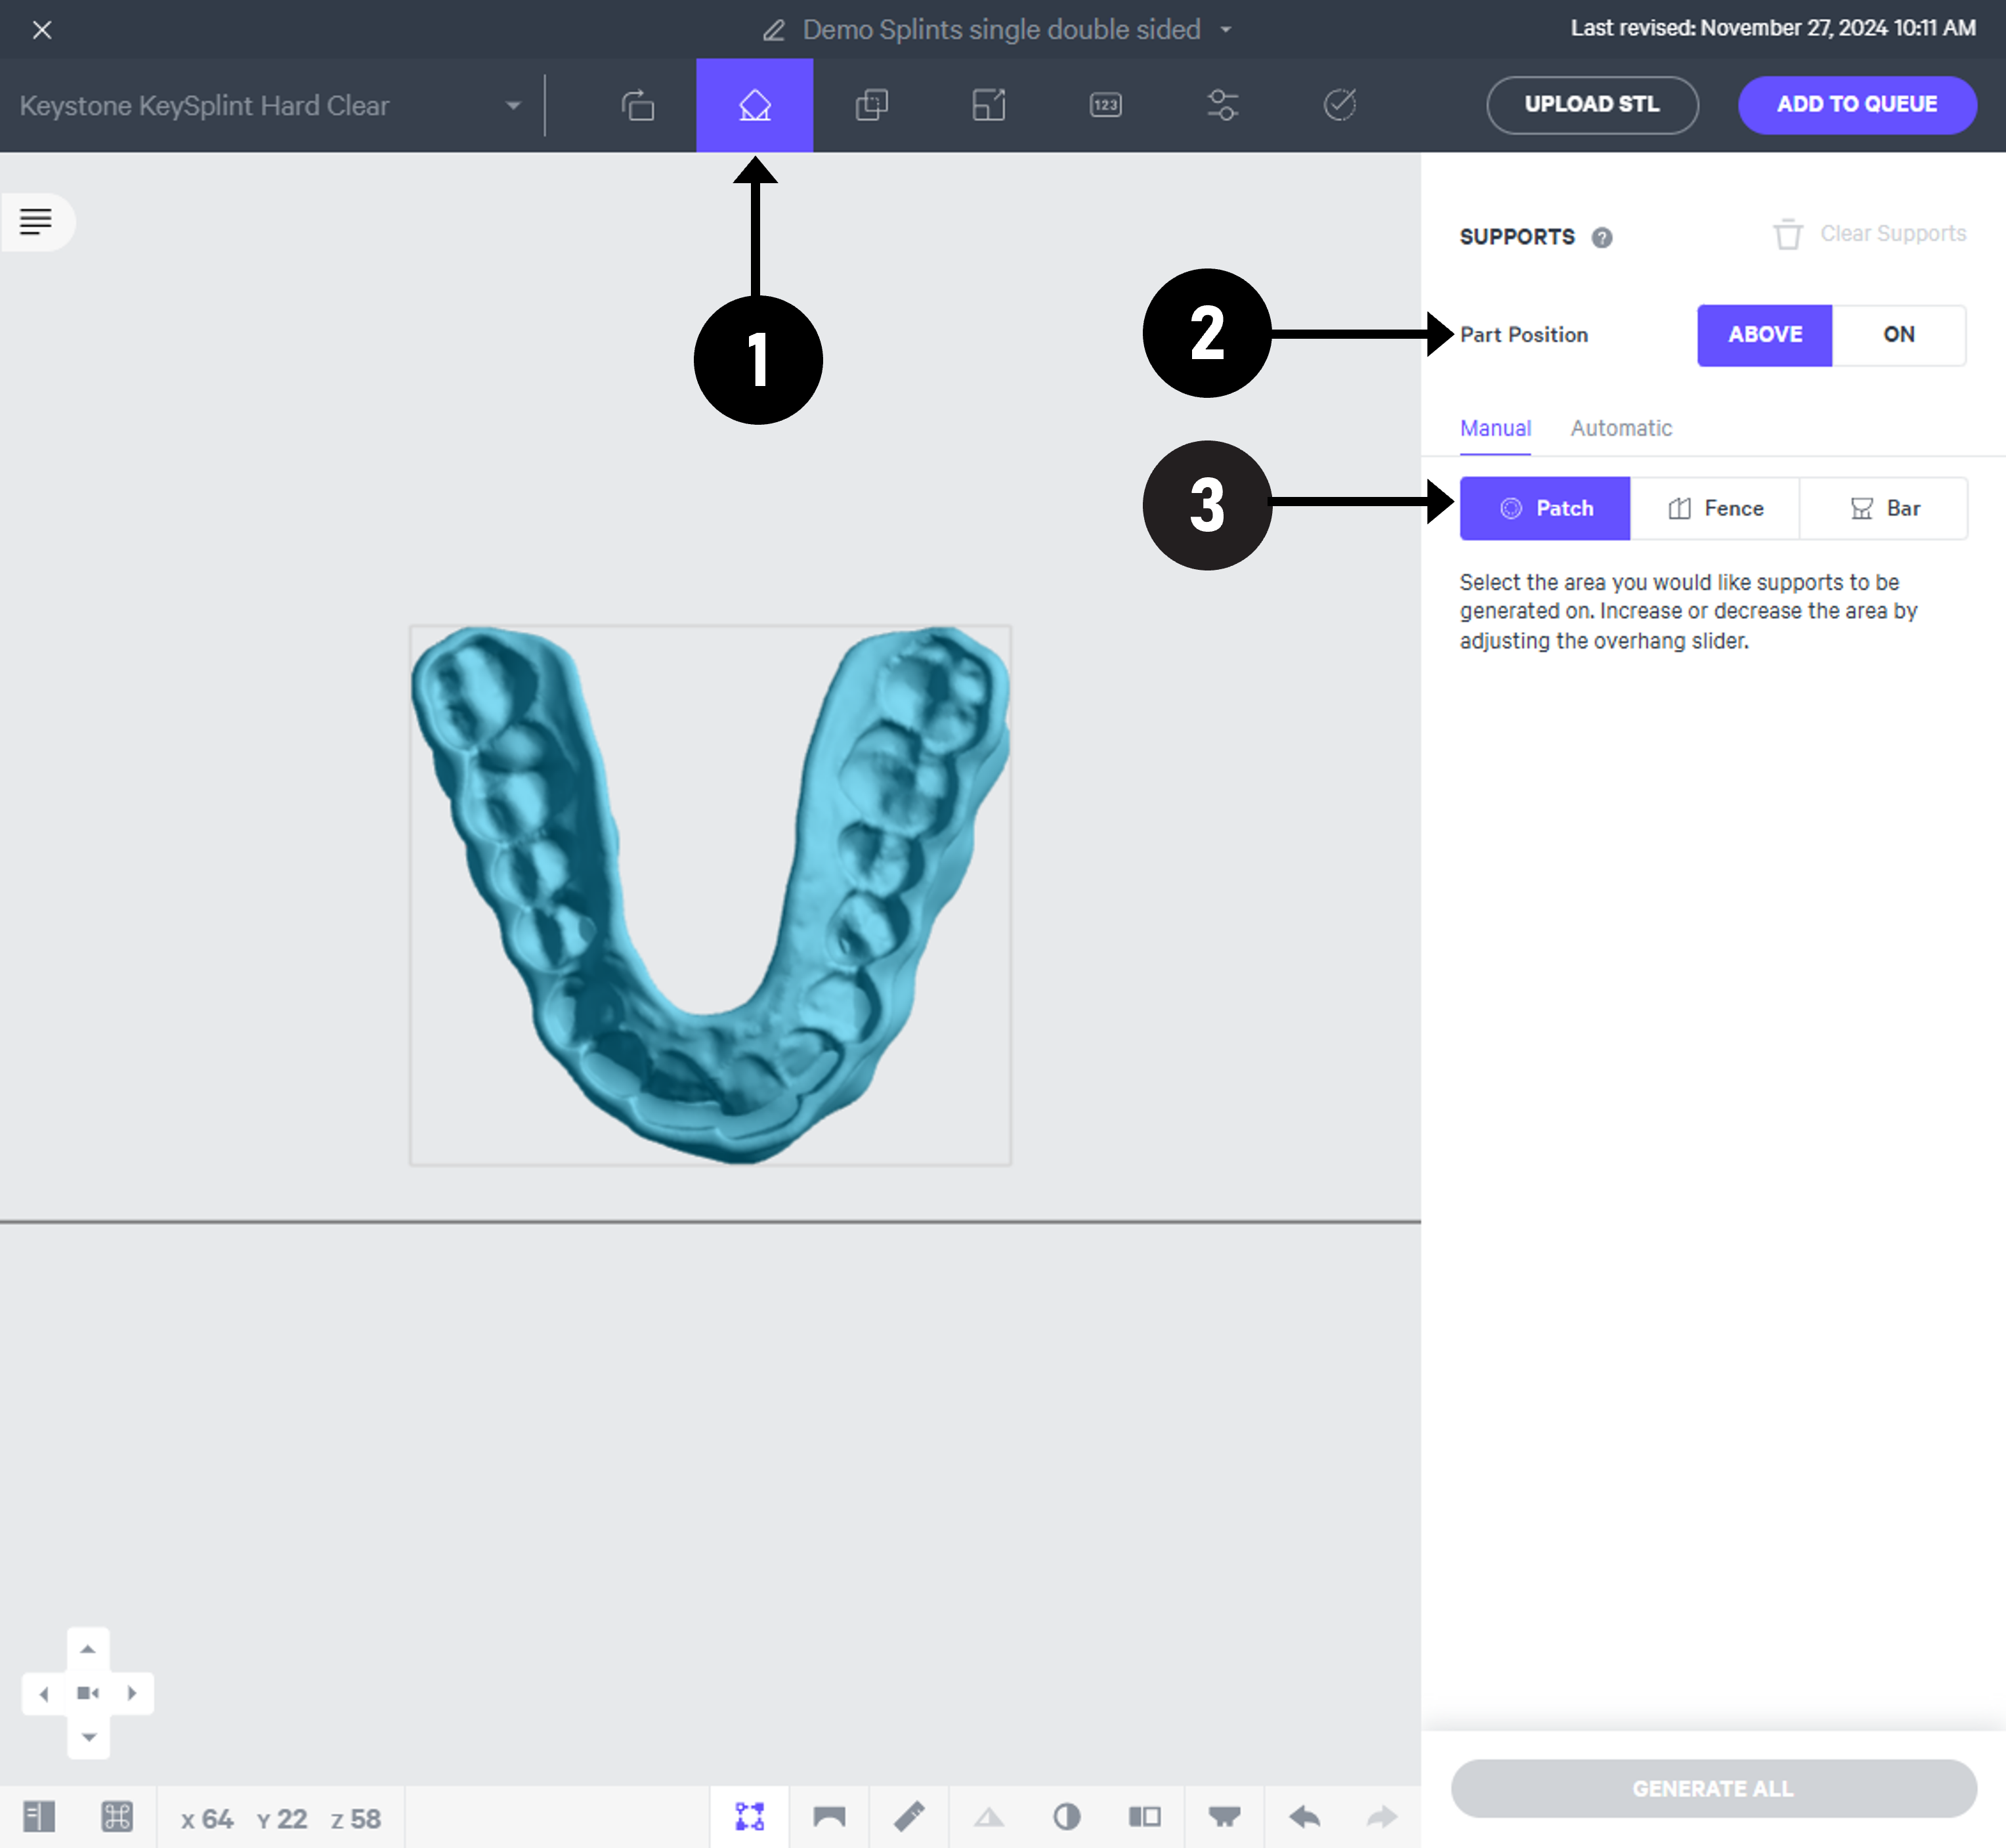2006x1848 pixels.
Task: Select the Layout tool icon
Action: click(x=989, y=105)
